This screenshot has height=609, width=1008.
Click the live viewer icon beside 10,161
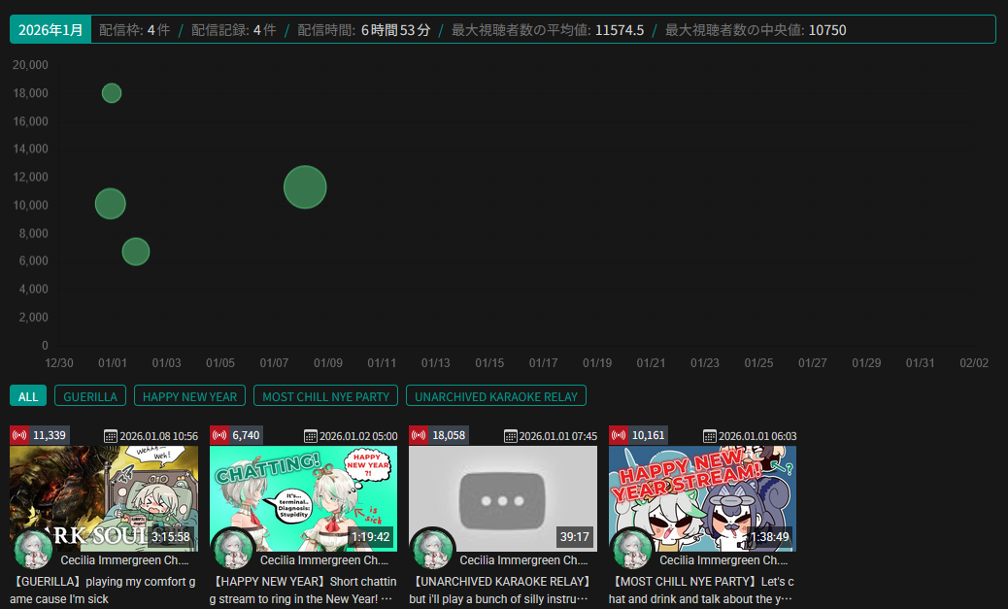pyautogui.click(x=619, y=435)
